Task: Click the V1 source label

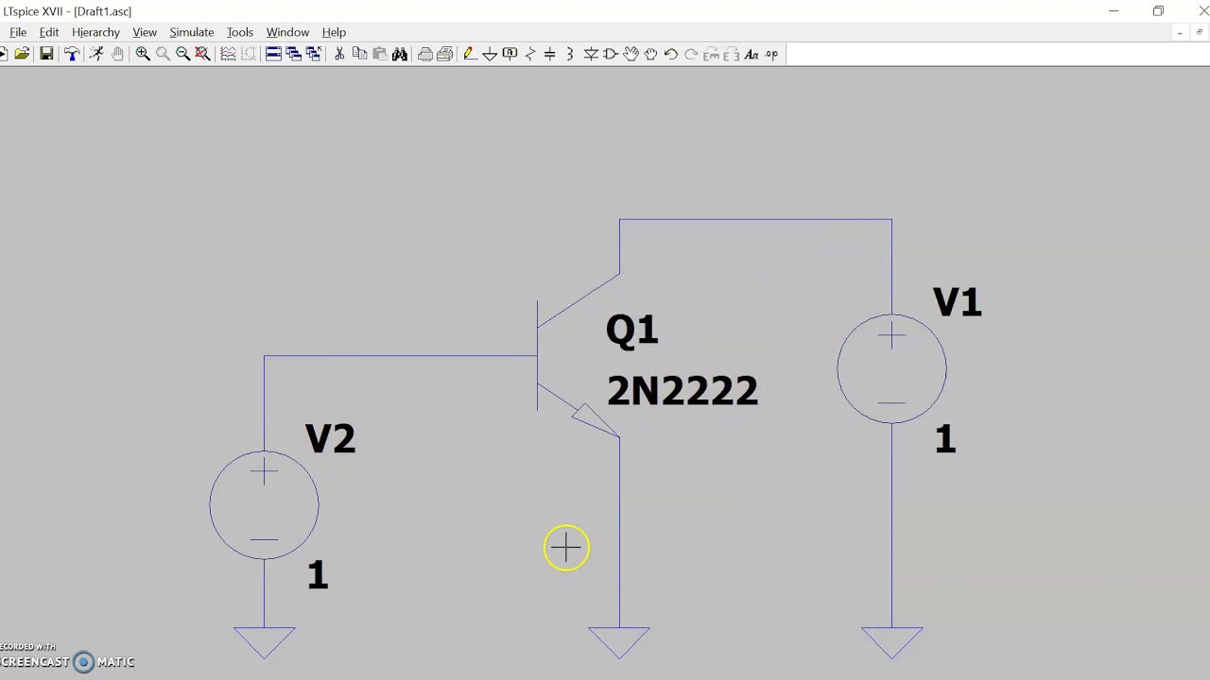Action: tap(957, 302)
